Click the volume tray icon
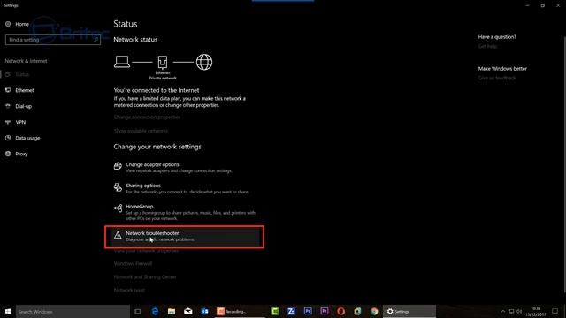 [519, 311]
